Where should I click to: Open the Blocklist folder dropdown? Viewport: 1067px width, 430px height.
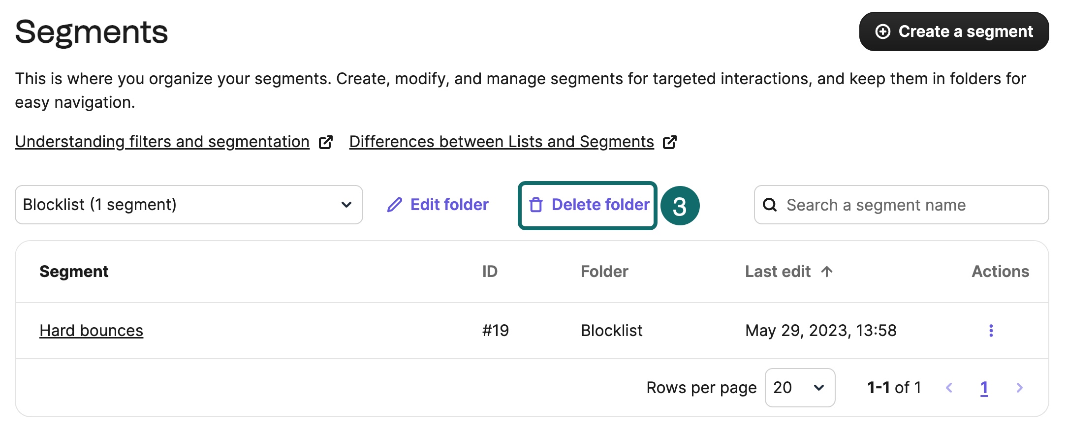pos(188,205)
